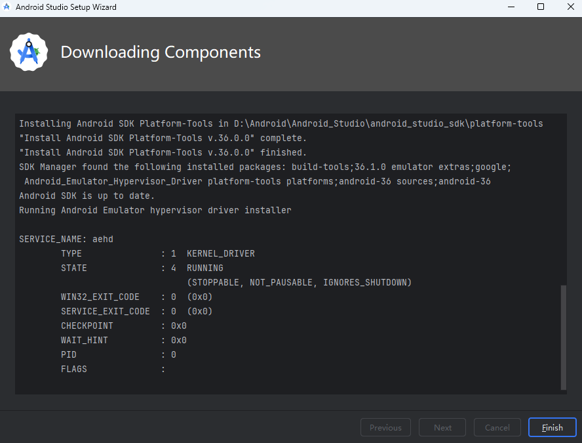Click the "SERVICE_EXIT_CODE" label
The width and height of the screenshot is (582, 443).
click(x=106, y=312)
